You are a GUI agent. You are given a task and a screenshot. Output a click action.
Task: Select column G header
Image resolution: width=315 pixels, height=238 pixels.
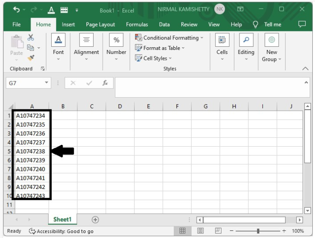(x=206, y=107)
